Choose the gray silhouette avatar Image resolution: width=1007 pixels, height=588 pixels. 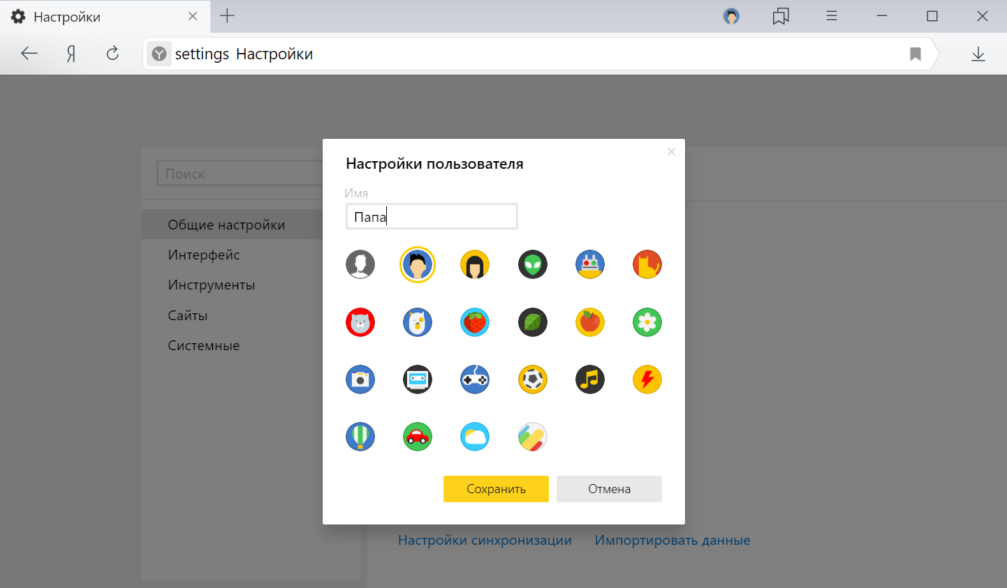tap(360, 264)
